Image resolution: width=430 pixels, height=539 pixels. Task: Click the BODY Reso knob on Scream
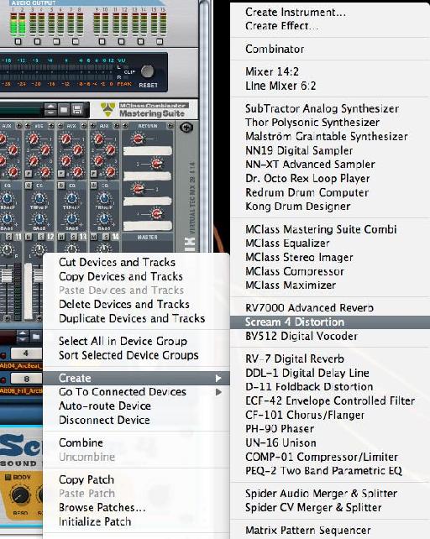pos(20,495)
